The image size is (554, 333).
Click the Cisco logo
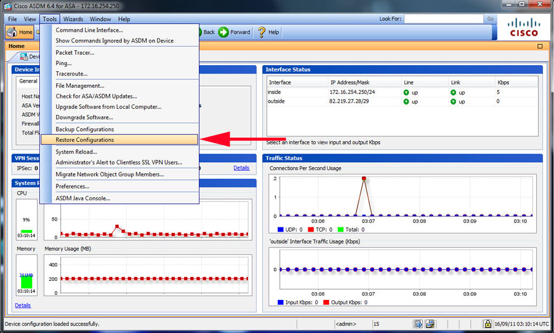524,28
